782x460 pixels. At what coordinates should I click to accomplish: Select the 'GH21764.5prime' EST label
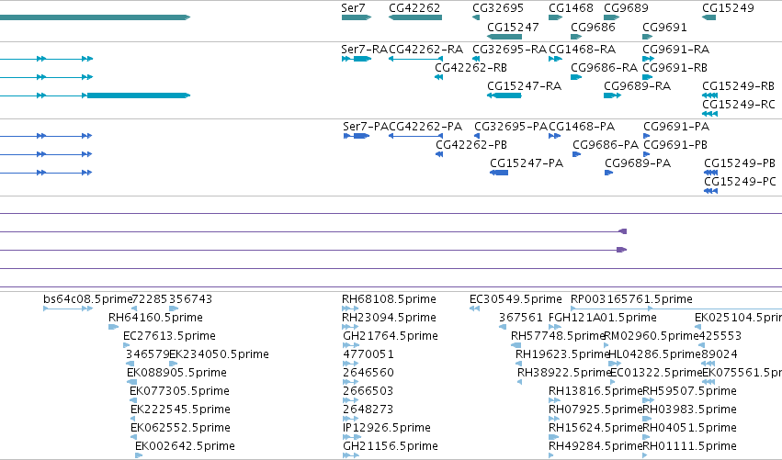click(391, 336)
